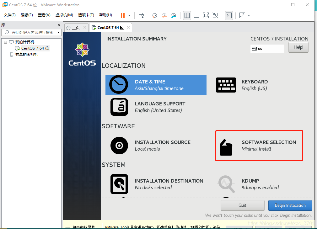Viewport: 317px width, 229px height.
Task: Open the console view
Action: (x=229, y=15)
